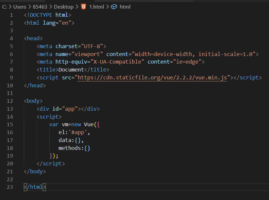Click the html symbol cube icon in breadcrumb
Image resolution: width=269 pixels, height=200 pixels.
pyautogui.click(x=114, y=7)
